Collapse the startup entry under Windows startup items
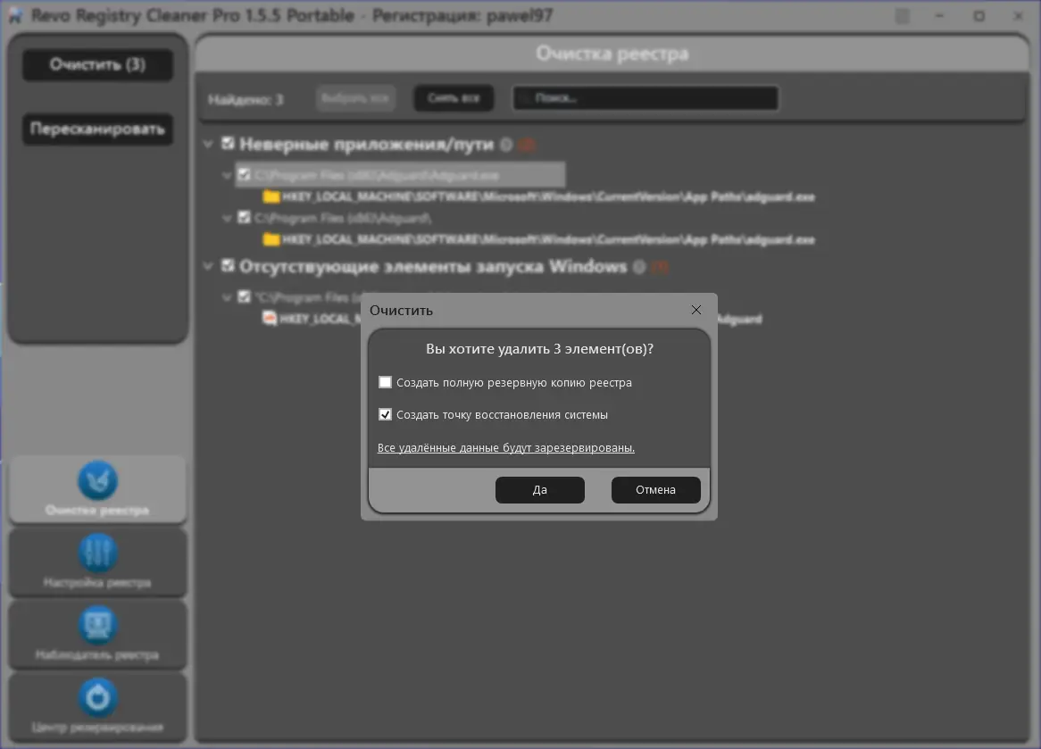 [227, 297]
